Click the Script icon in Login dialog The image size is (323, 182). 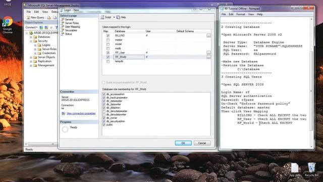coord(102,17)
